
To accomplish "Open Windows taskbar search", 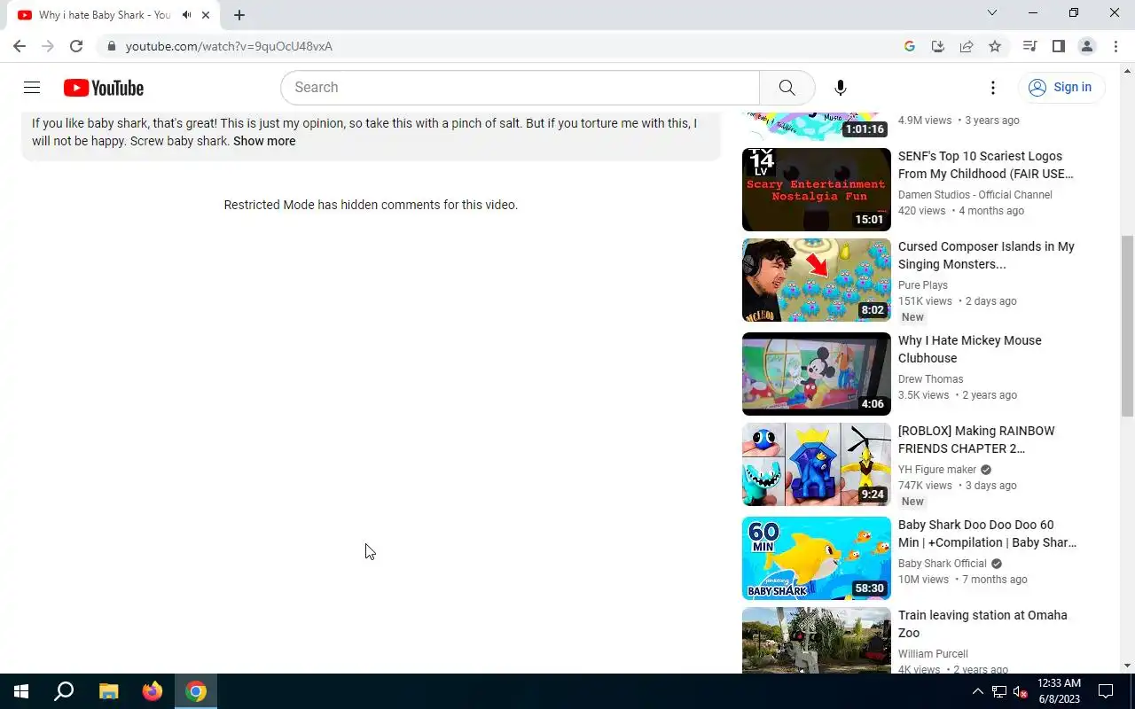I will 64,691.
